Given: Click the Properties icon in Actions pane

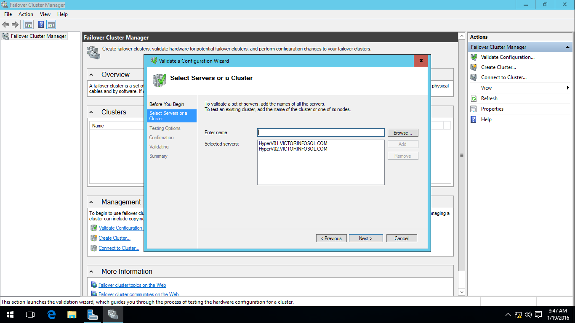Looking at the screenshot, I should point(474,109).
